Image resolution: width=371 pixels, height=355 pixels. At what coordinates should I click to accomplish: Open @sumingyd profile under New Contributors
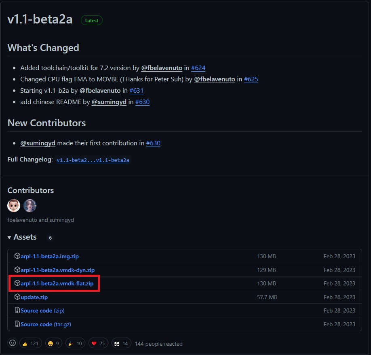click(x=38, y=143)
